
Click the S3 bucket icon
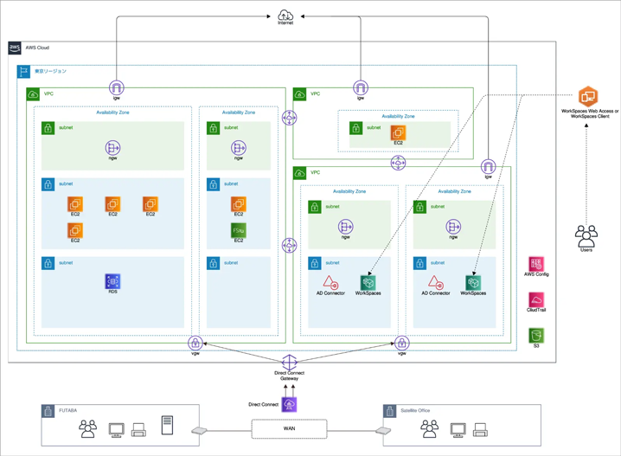click(536, 335)
